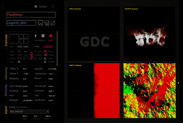Viewport: 183px width, 123px height.
Task: Select the Canvas tab label
Action: click(x=6, y=40)
